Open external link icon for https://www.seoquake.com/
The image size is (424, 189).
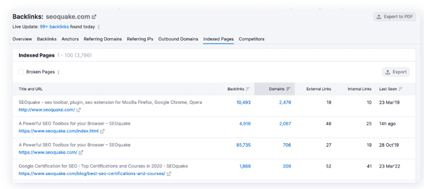81,152
